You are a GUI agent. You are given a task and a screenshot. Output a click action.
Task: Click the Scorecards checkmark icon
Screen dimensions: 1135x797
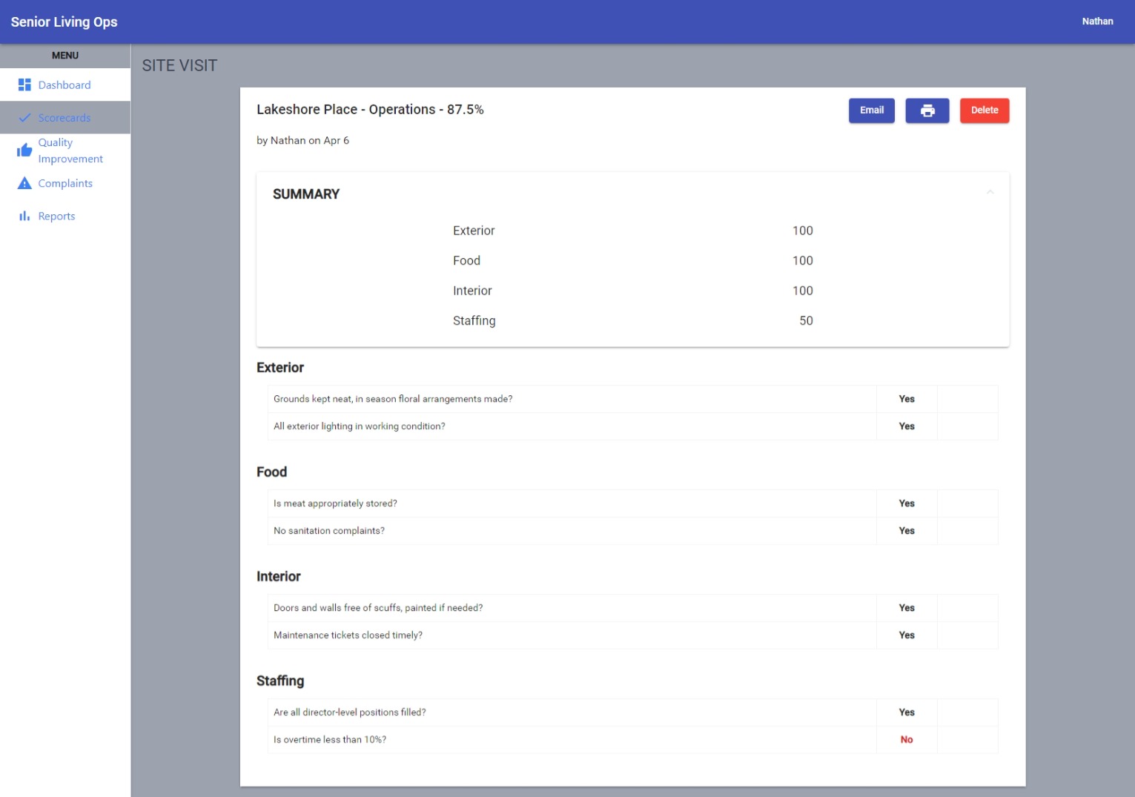point(24,118)
